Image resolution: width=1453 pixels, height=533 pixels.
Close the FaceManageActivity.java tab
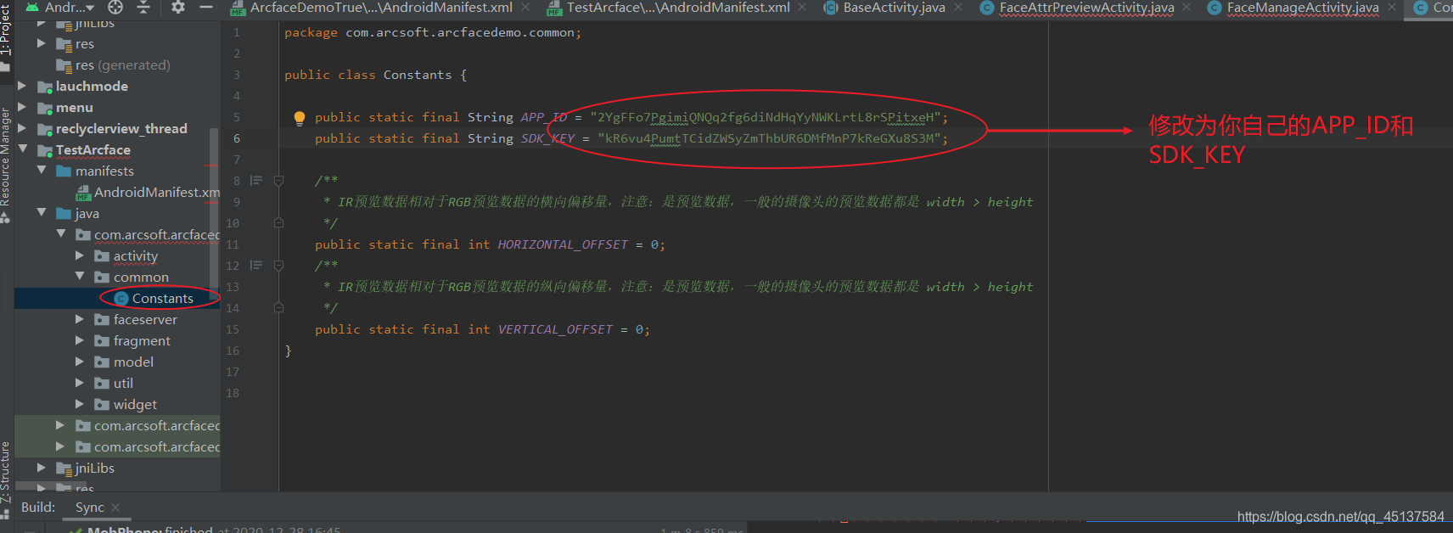[x=1392, y=8]
